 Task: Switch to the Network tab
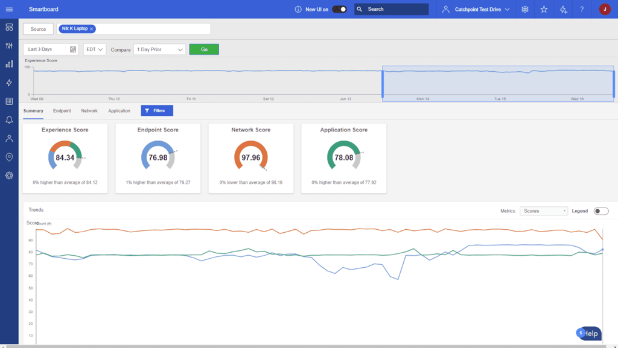[88, 111]
